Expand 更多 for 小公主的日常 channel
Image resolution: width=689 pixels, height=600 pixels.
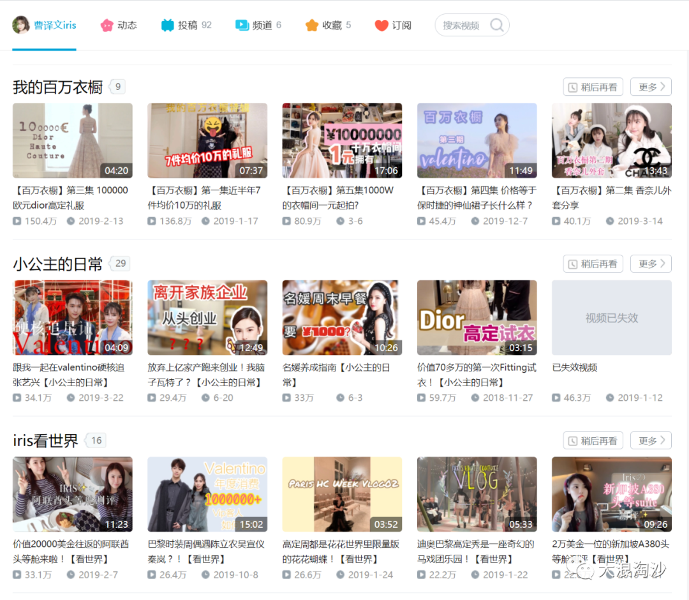pyautogui.click(x=651, y=264)
